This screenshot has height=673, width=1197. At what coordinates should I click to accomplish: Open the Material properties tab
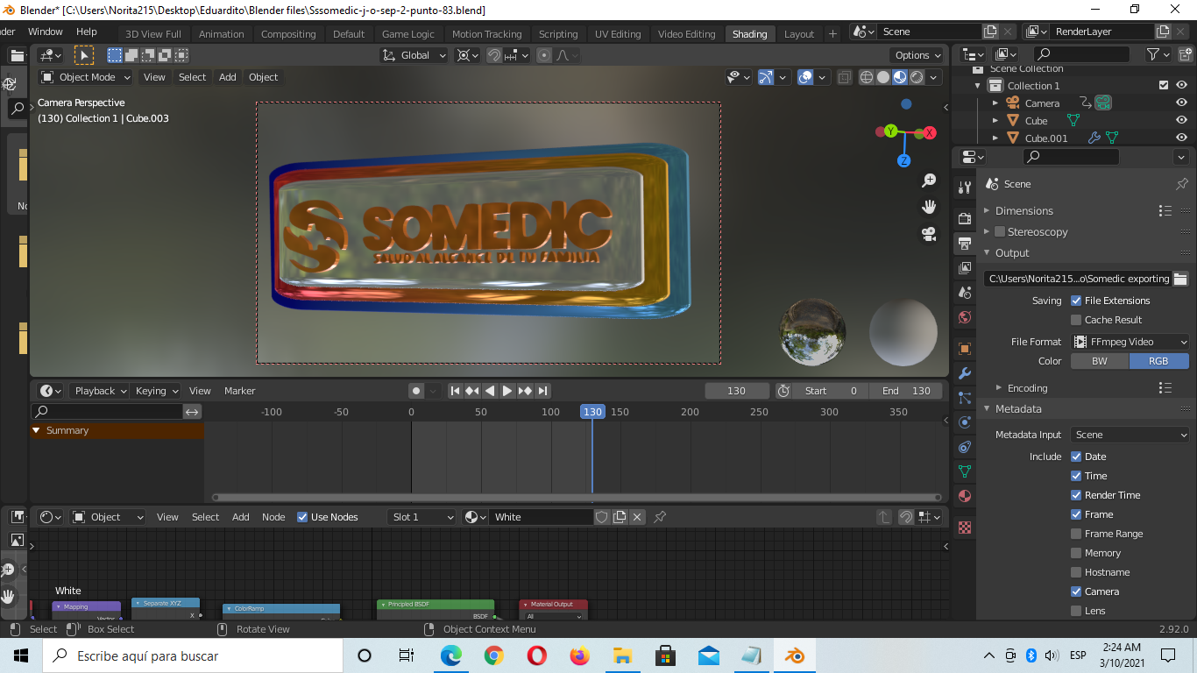[965, 496]
